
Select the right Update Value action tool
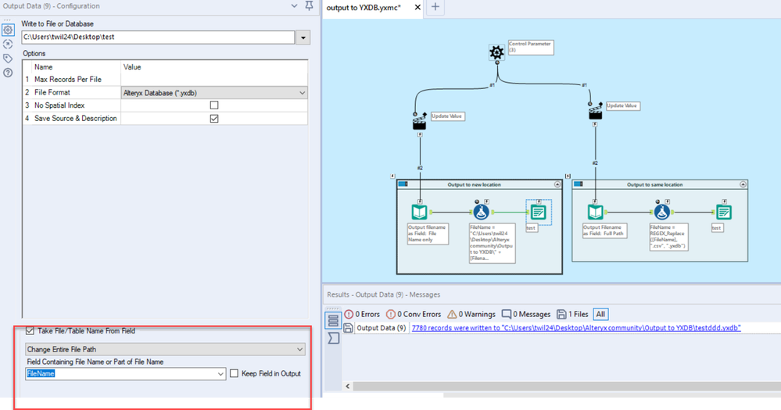pos(595,112)
